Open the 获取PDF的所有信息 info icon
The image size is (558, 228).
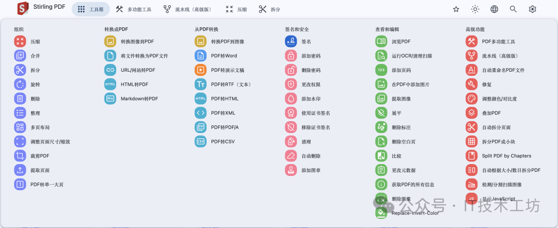click(381, 184)
